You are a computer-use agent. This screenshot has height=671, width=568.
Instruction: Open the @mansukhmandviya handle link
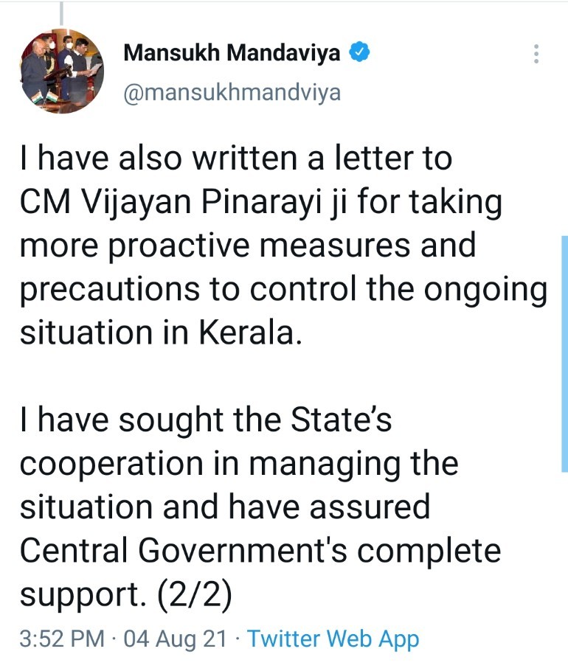tap(232, 94)
